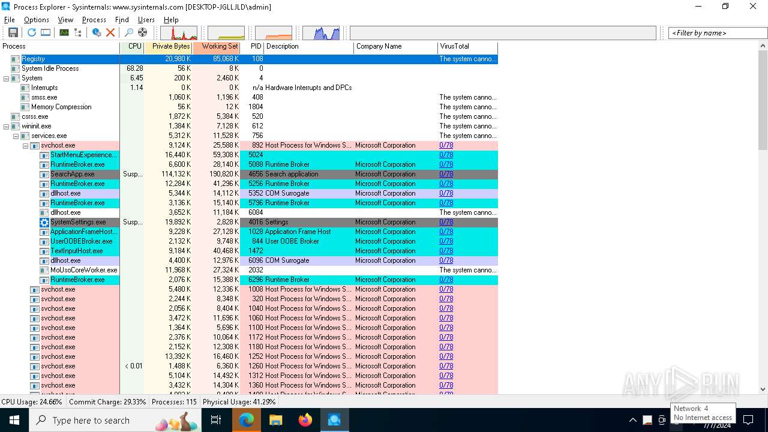The image size is (768, 432).
Task: Collapse the svchost.exe PID 892 node
Action: pyautogui.click(x=25, y=145)
